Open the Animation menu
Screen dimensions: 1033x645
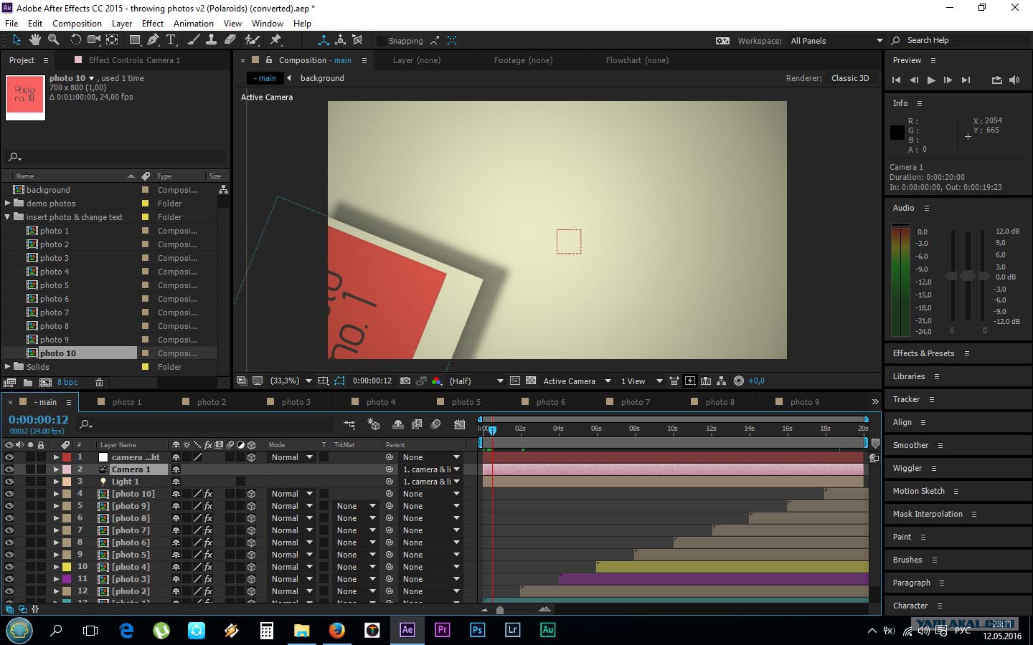pyautogui.click(x=193, y=23)
